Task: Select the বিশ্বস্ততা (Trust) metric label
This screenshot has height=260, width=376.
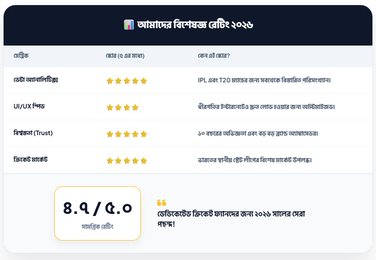Action: 33,134
